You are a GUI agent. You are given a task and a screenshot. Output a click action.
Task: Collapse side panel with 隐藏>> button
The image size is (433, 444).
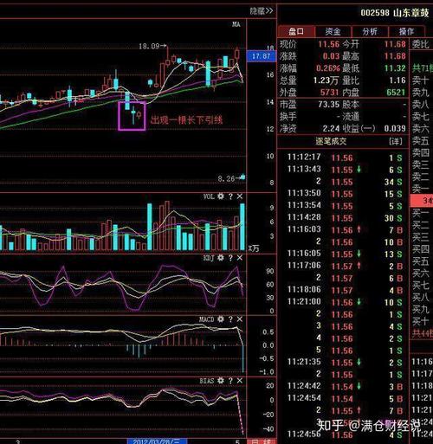coord(262,11)
